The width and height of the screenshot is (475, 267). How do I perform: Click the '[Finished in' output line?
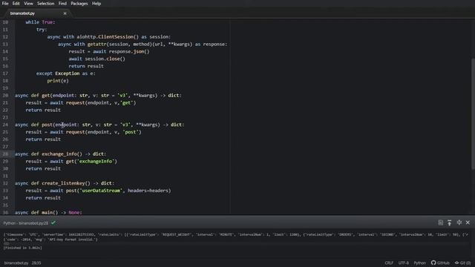(x=23, y=248)
